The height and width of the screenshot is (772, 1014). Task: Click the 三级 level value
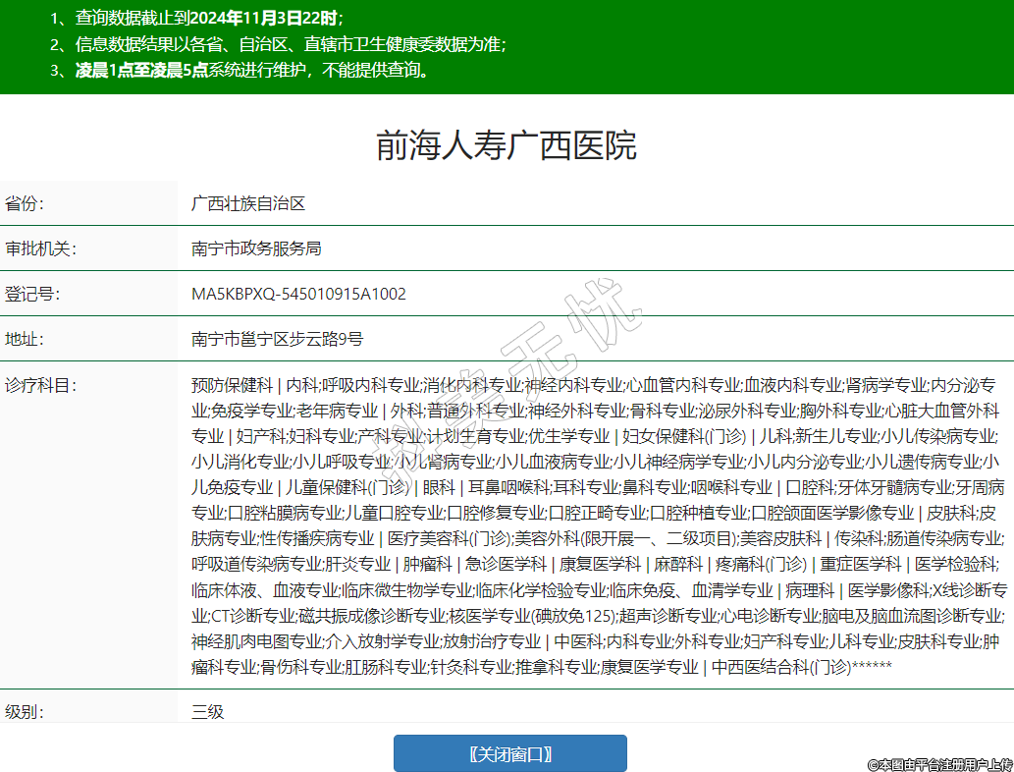click(208, 711)
